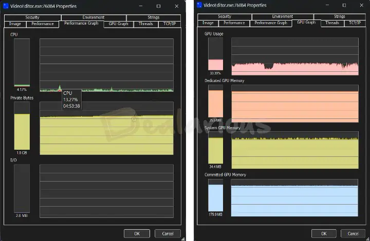Select Performance Graph tab in left window
370x241 pixels.
(x=81, y=23)
